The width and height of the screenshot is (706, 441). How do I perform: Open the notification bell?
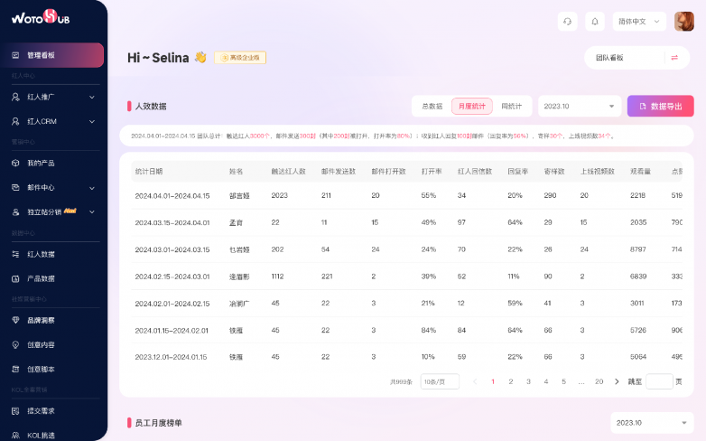tap(595, 21)
